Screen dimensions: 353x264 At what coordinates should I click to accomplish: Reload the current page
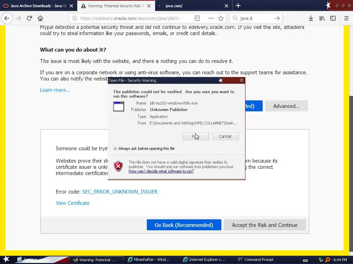point(29,18)
